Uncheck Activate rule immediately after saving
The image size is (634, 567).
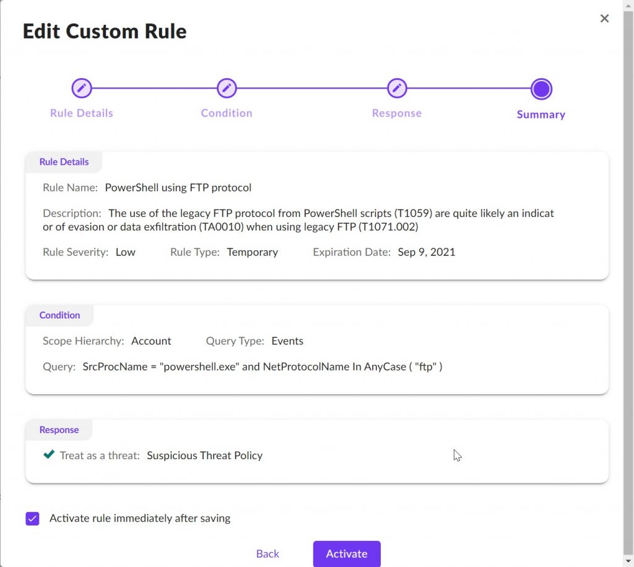(32, 518)
